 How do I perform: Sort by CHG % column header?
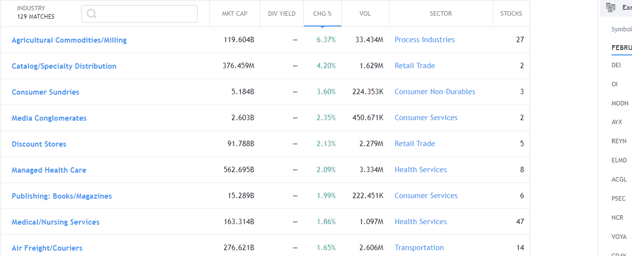[x=323, y=13]
